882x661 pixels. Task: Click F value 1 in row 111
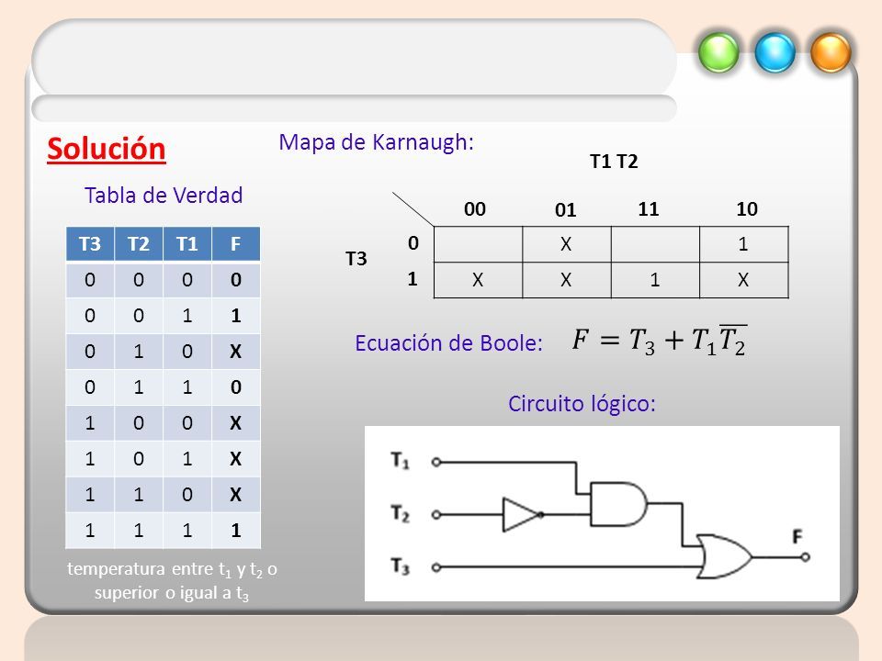(x=236, y=530)
